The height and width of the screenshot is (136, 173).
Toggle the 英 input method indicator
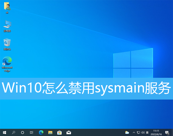(147, 132)
